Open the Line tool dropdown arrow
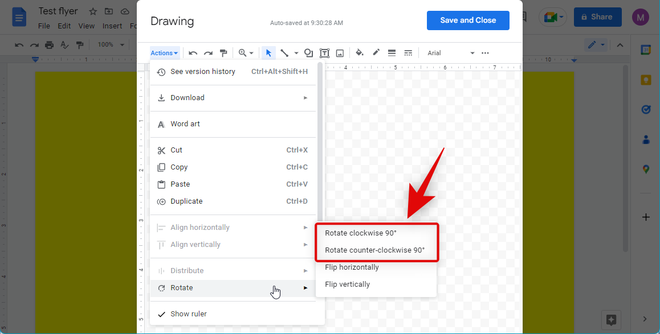 pos(296,53)
